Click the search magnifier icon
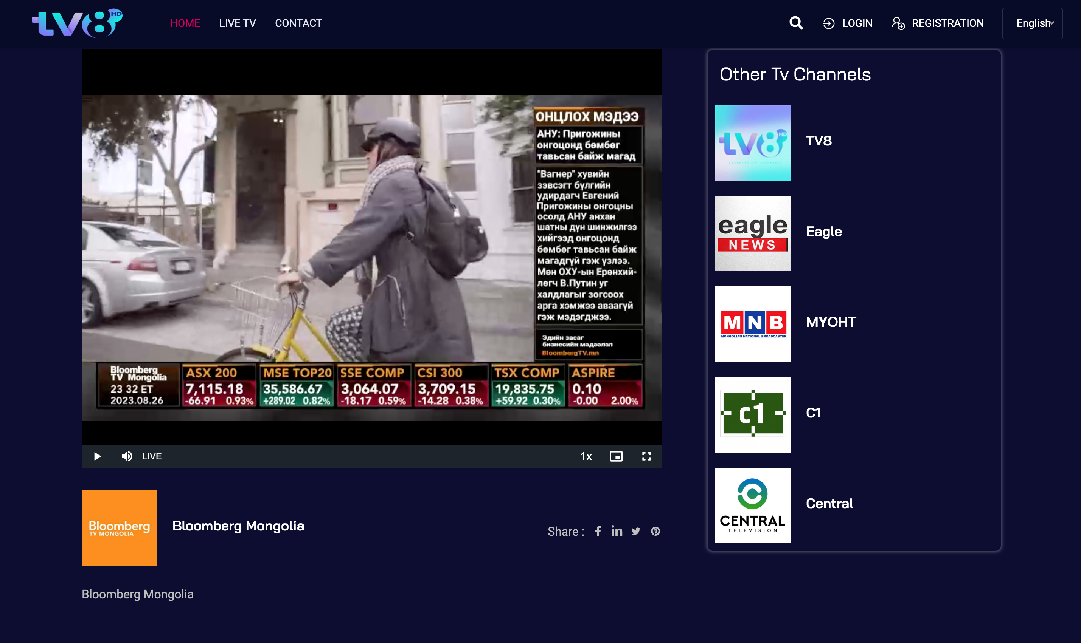1081x643 pixels. pos(795,23)
